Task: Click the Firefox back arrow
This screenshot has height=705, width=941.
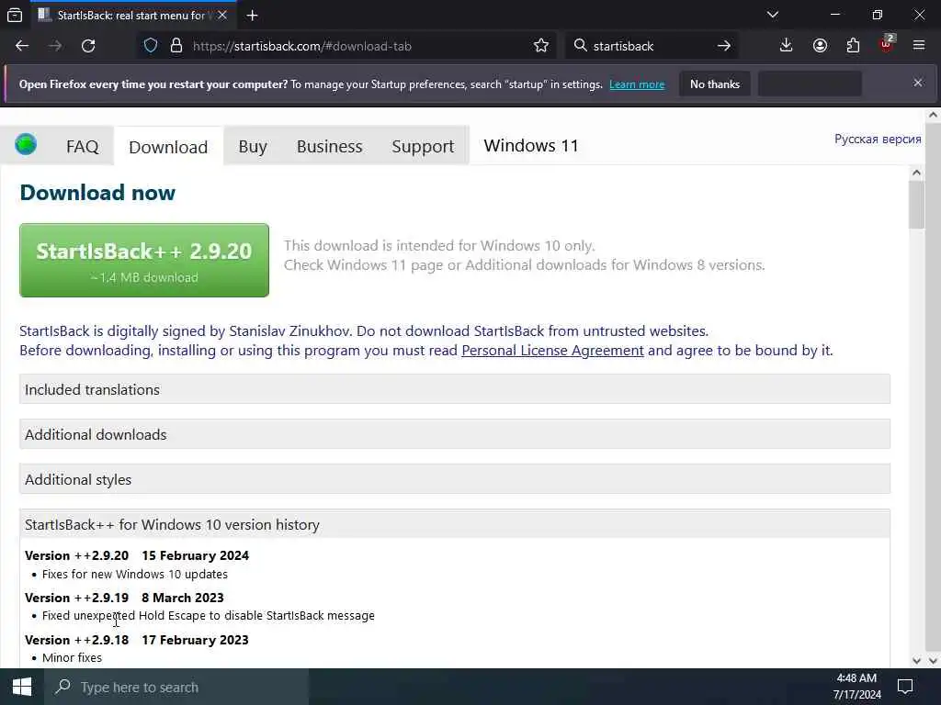Action: (22, 46)
